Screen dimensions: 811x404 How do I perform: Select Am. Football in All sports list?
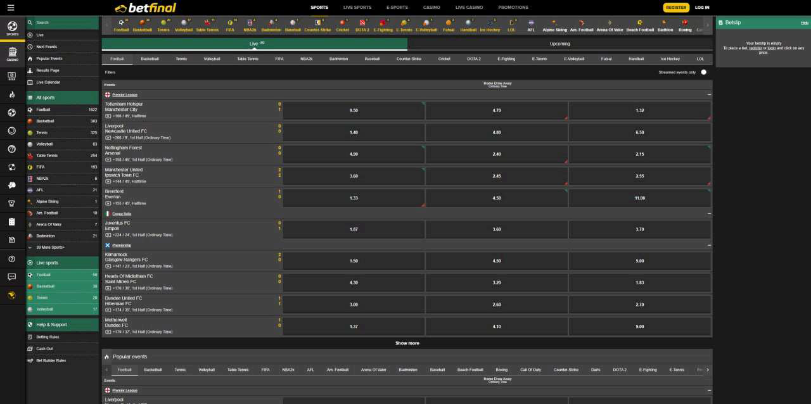coord(62,213)
